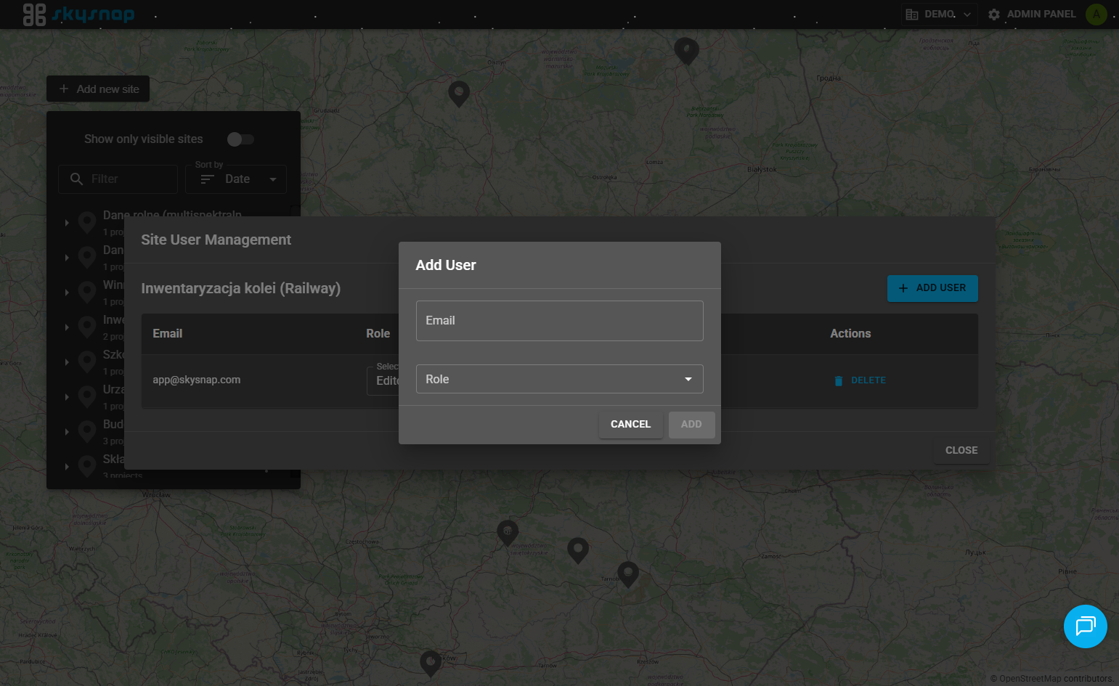The width and height of the screenshot is (1119, 686).
Task: Close the Site User Management dialog
Action: click(961, 450)
